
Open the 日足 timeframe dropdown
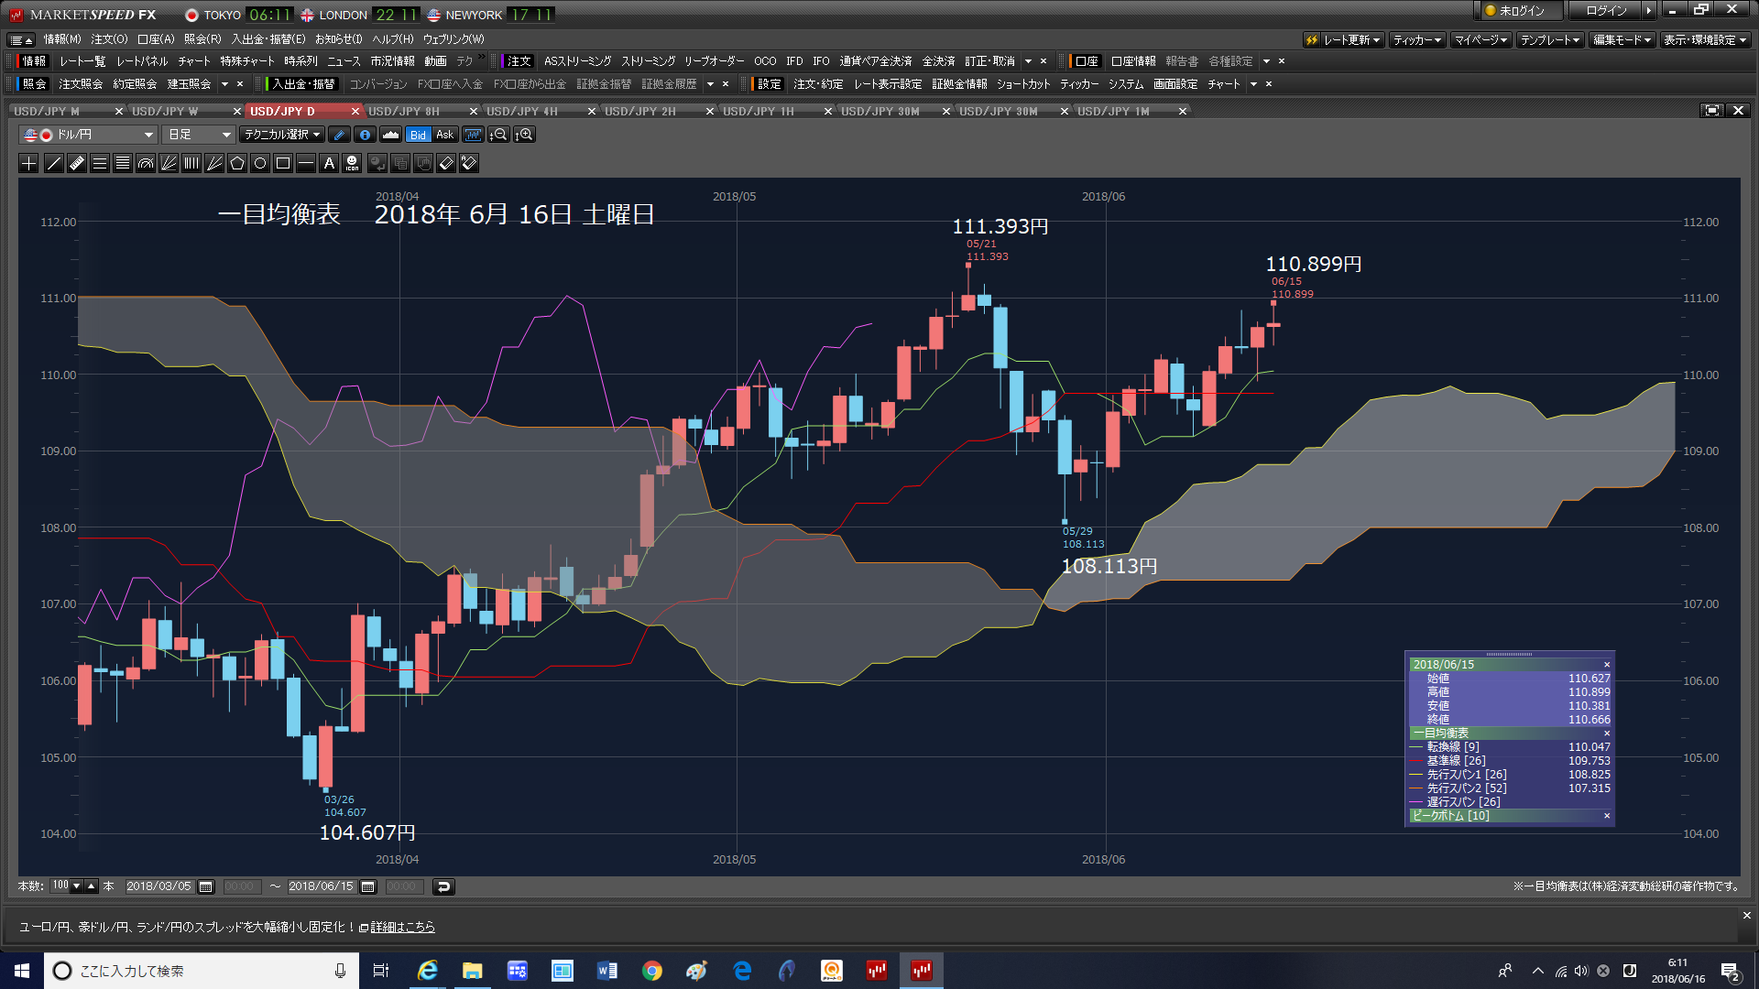[199, 135]
